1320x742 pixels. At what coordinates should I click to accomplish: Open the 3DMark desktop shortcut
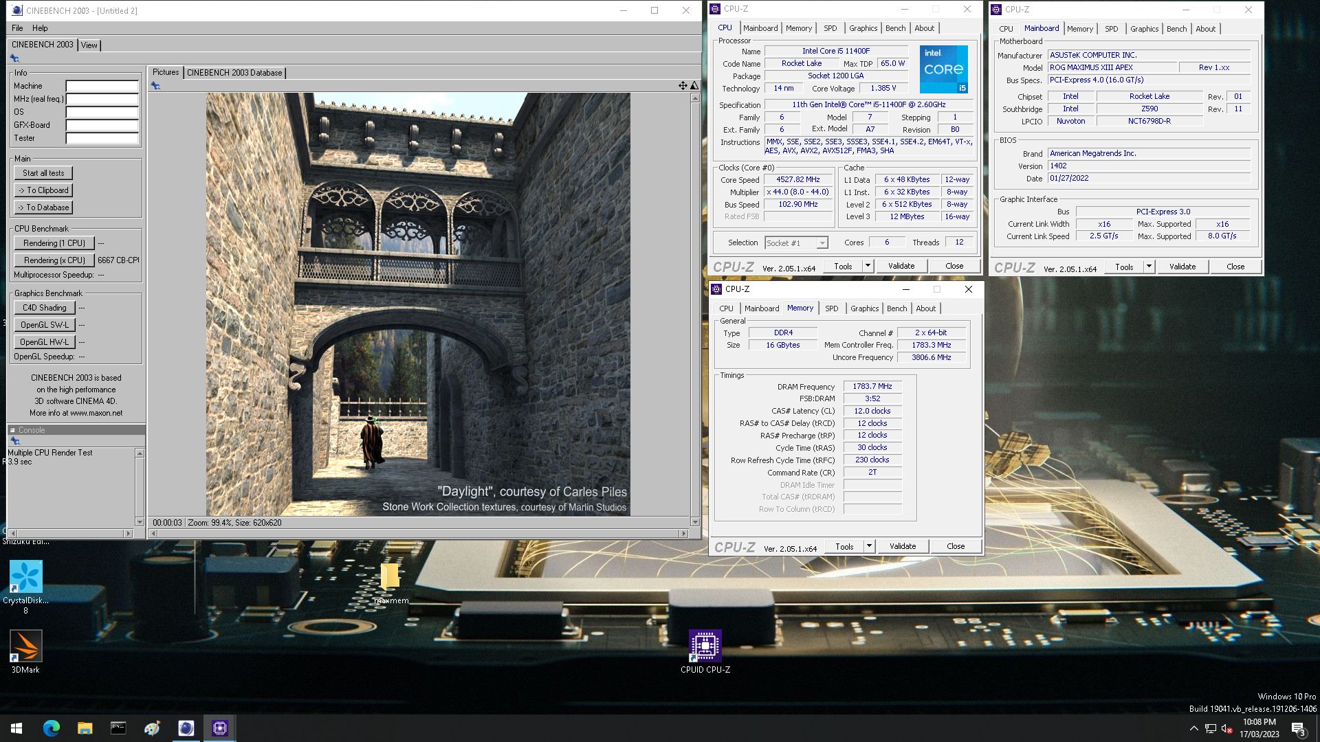click(x=26, y=647)
